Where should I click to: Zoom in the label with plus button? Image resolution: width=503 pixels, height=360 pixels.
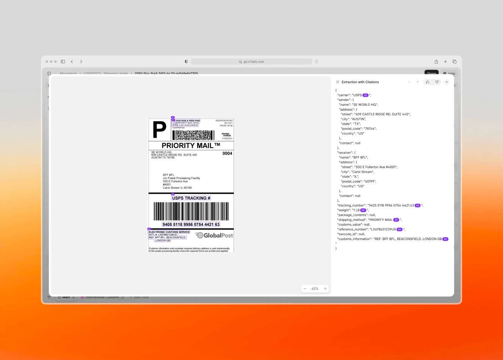click(x=325, y=289)
